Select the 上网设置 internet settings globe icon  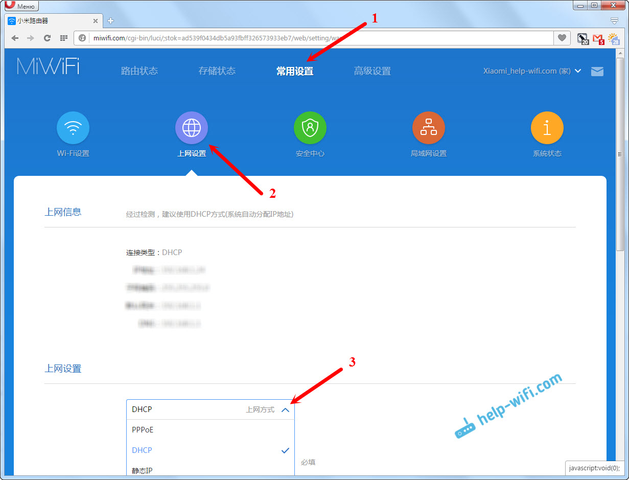tap(192, 127)
